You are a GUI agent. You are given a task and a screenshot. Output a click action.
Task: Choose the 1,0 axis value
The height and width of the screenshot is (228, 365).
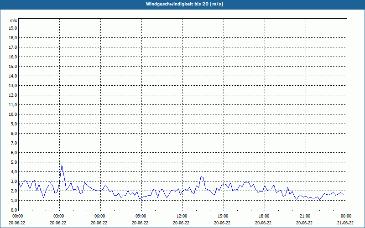click(x=14, y=200)
